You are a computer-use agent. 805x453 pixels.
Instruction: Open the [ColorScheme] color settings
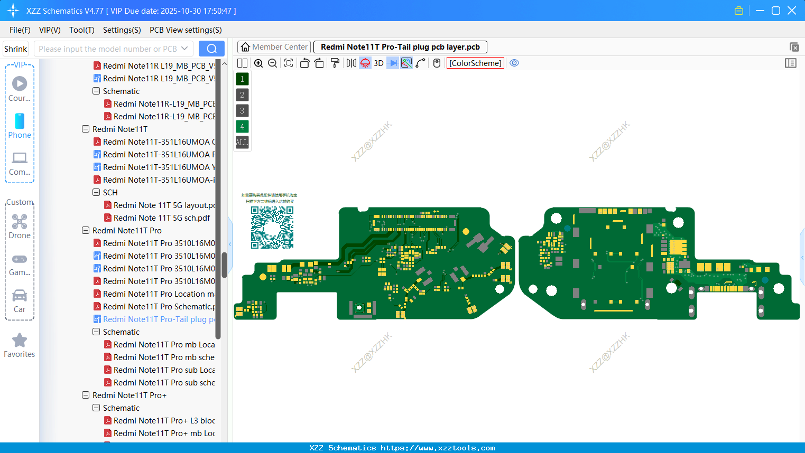475,63
